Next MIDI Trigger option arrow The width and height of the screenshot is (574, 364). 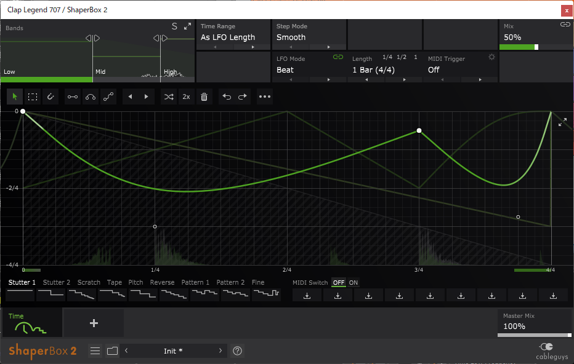480,80
